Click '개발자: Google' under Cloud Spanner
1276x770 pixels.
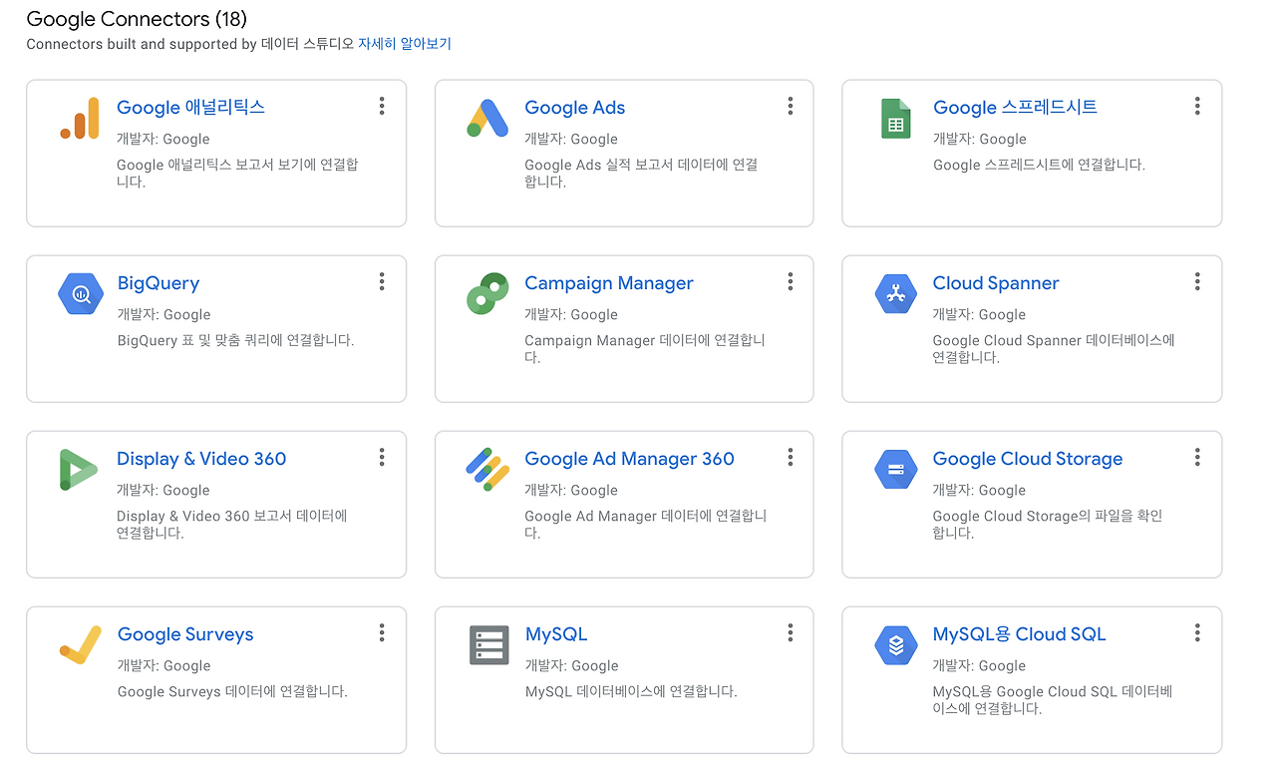[979, 315]
